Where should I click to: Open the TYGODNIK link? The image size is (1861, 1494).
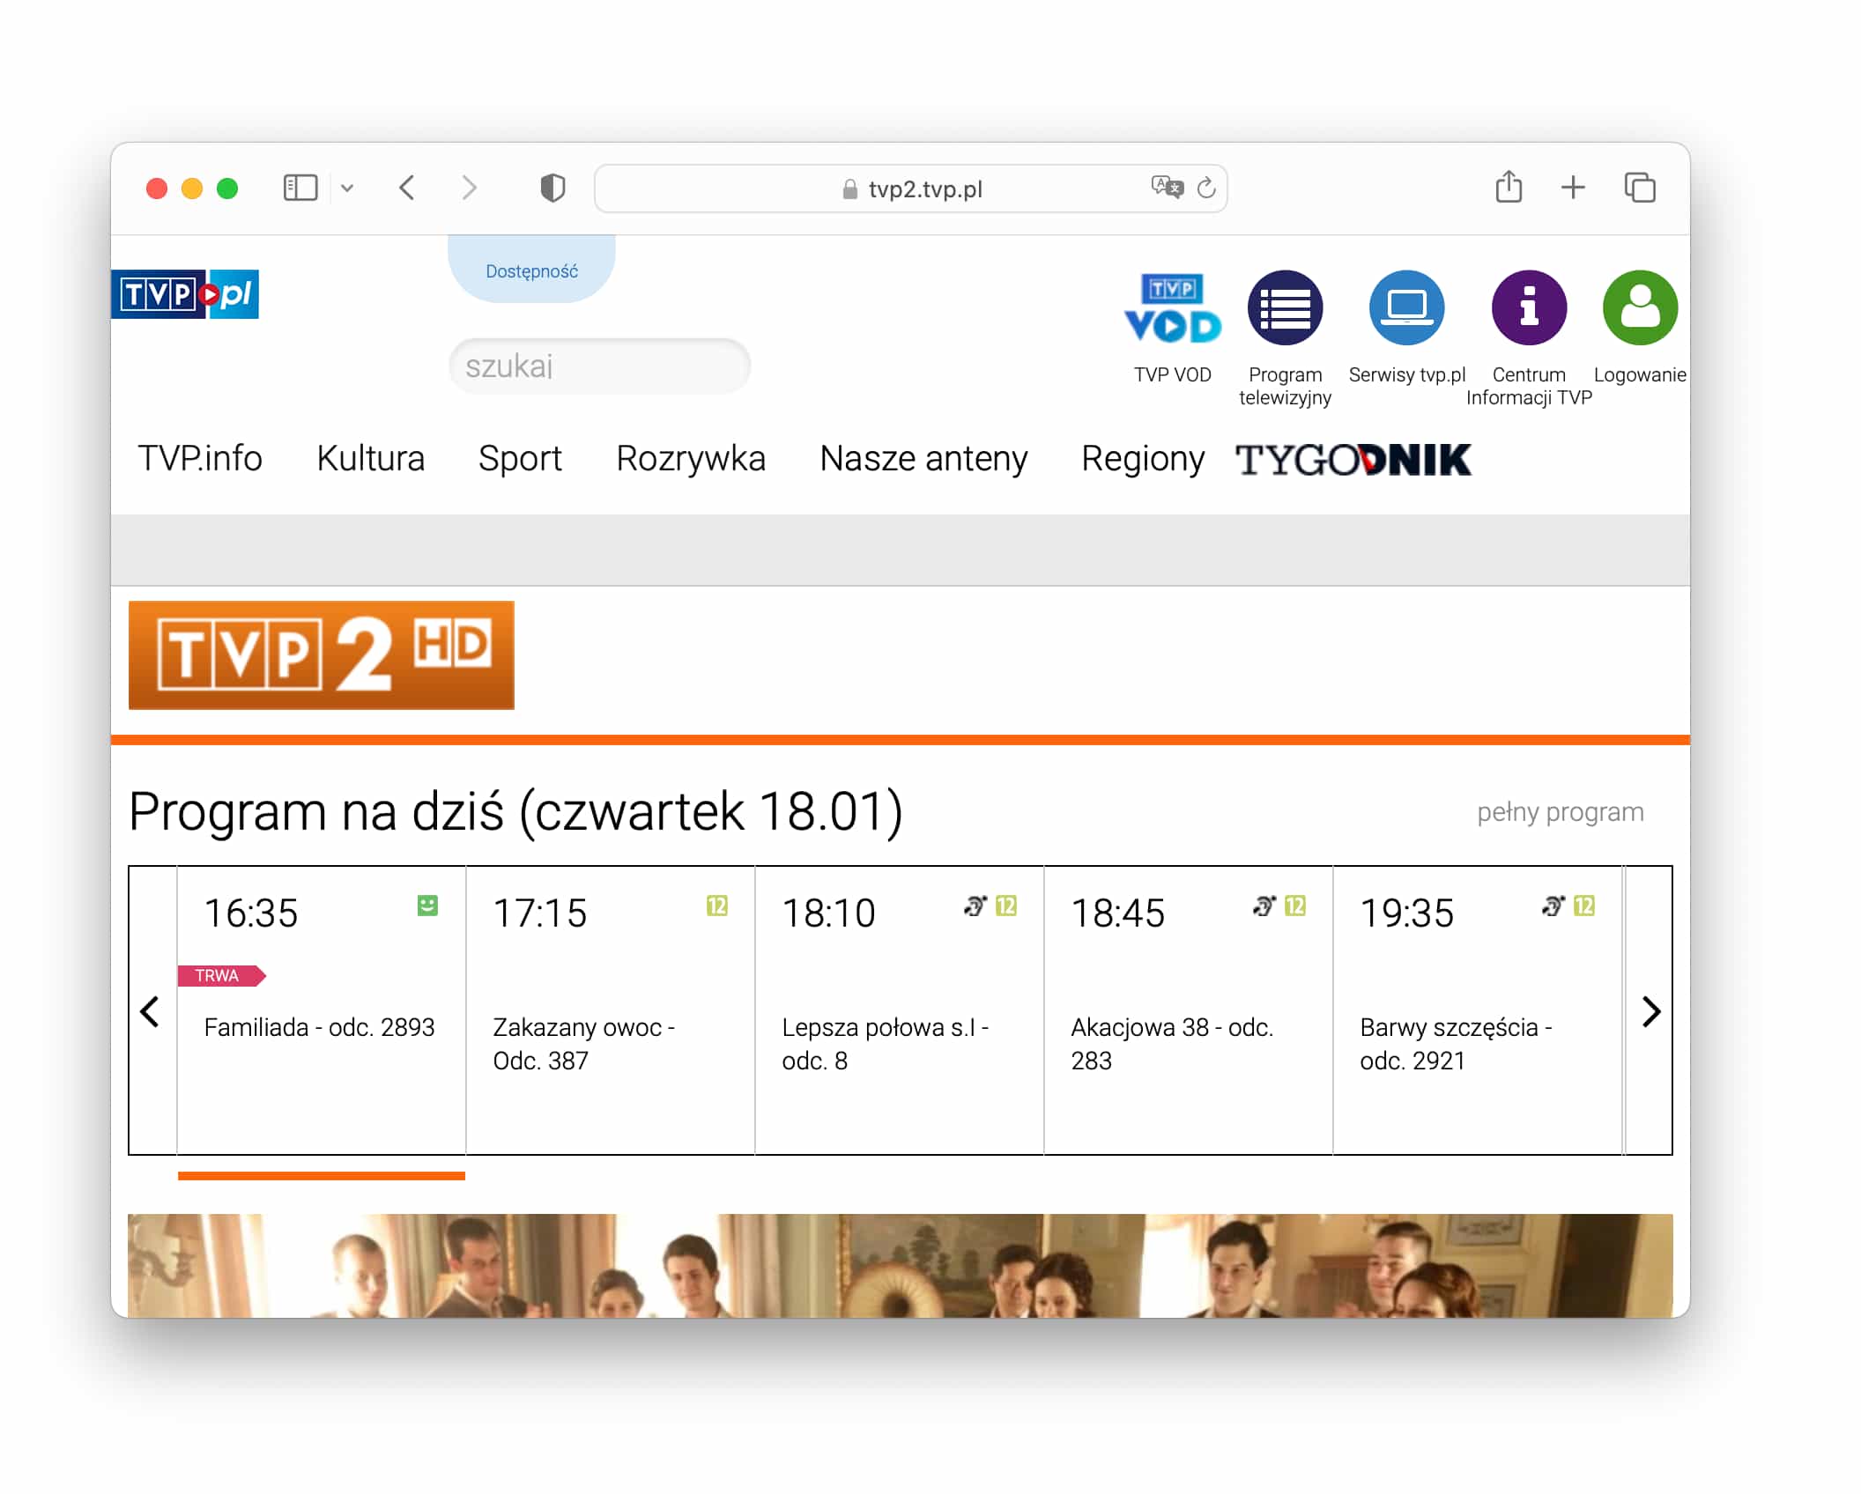1353,459
